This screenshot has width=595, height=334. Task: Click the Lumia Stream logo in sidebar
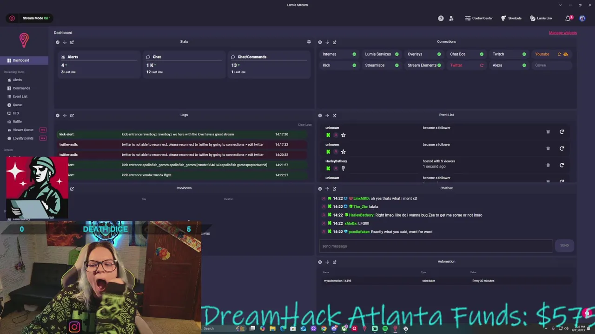(24, 40)
